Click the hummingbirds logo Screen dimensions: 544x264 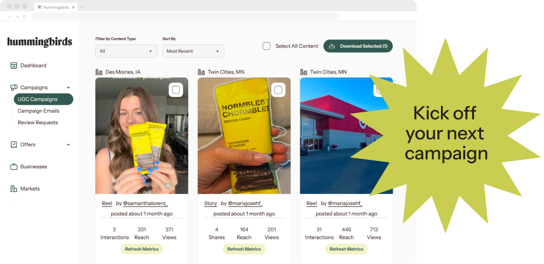click(39, 42)
